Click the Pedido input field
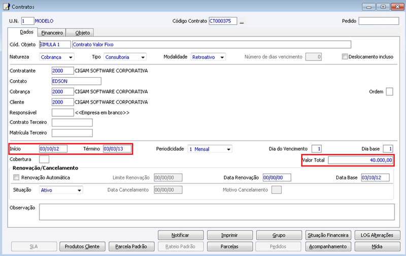This screenshot has height=256, width=406. tap(379, 21)
